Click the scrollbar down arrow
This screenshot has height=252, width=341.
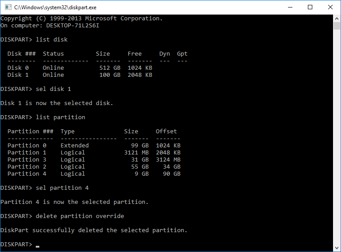pyautogui.click(x=337, y=248)
